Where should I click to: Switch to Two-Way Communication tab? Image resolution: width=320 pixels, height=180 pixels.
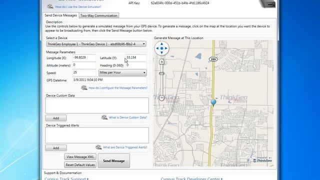coord(99,15)
